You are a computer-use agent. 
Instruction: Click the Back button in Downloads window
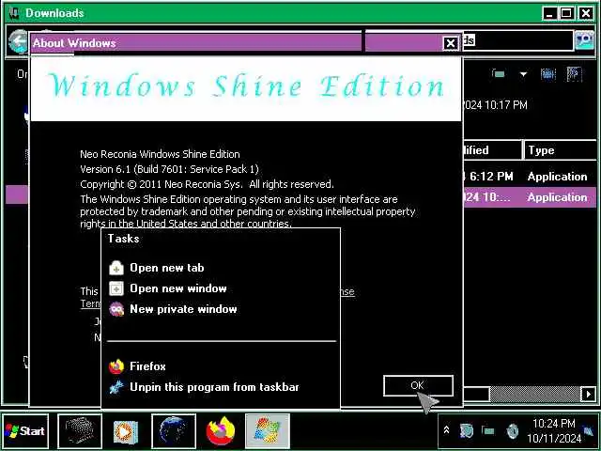18,41
